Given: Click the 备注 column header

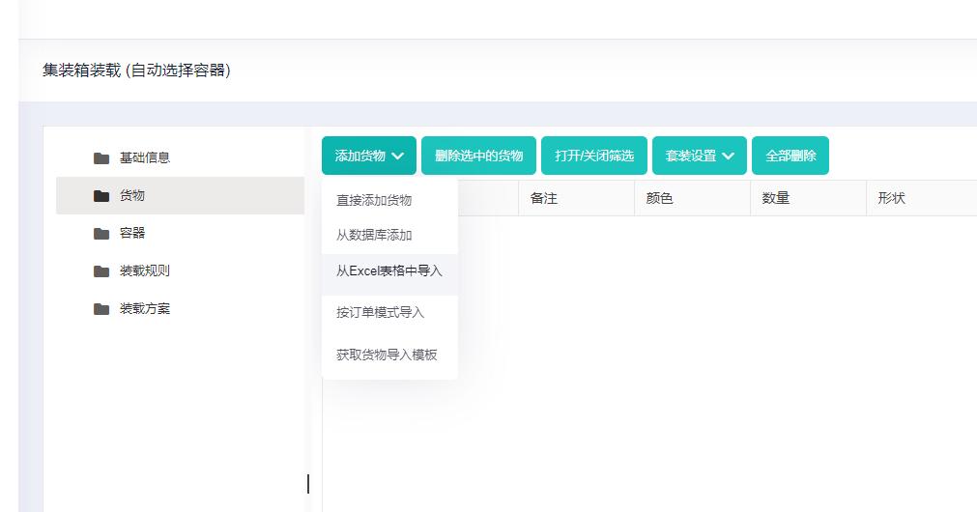Looking at the screenshot, I should 576,198.
